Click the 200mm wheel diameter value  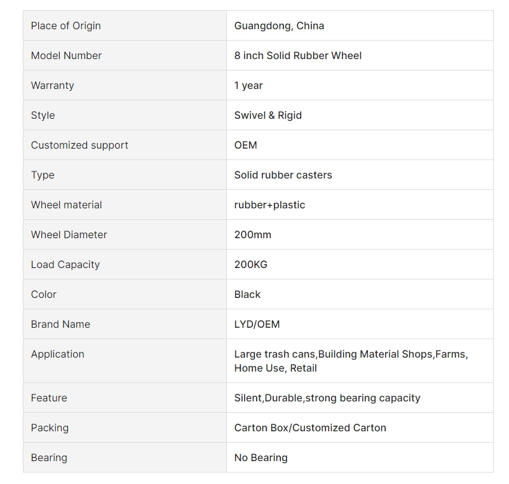click(253, 234)
